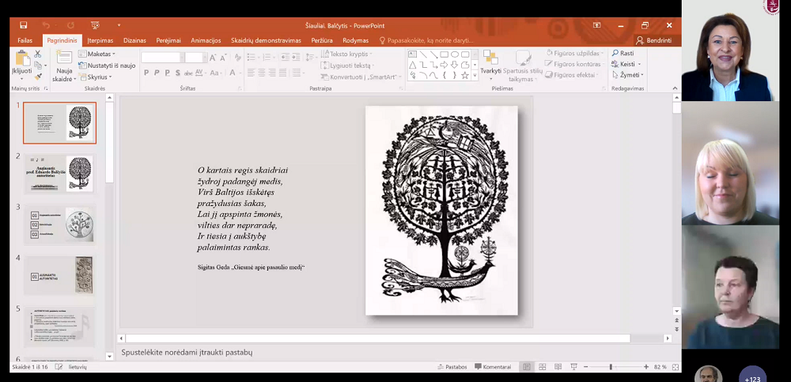
Task: Open the Keisti replace dropdown
Action: point(626,64)
